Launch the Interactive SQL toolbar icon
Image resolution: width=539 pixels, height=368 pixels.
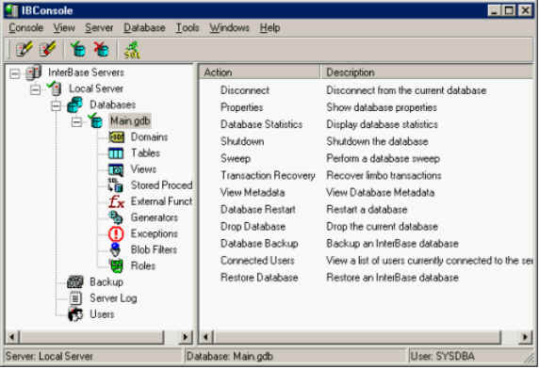click(x=132, y=50)
